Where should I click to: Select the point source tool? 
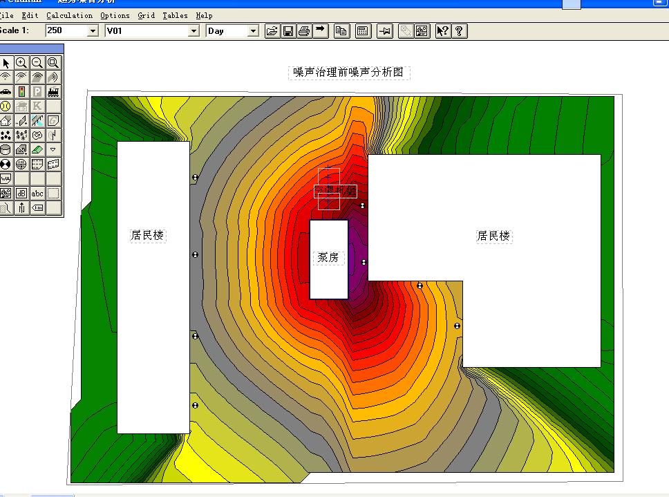tap(6, 77)
